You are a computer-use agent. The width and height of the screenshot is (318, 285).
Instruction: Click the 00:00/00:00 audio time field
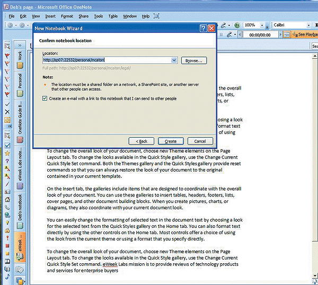(260, 35)
